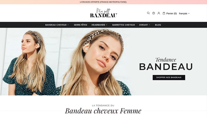
Task: Expand the français language dropdown
Action: [184, 13]
